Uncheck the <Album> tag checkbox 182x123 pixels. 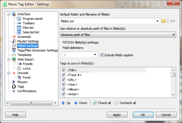pyautogui.click(x=63, y=89)
